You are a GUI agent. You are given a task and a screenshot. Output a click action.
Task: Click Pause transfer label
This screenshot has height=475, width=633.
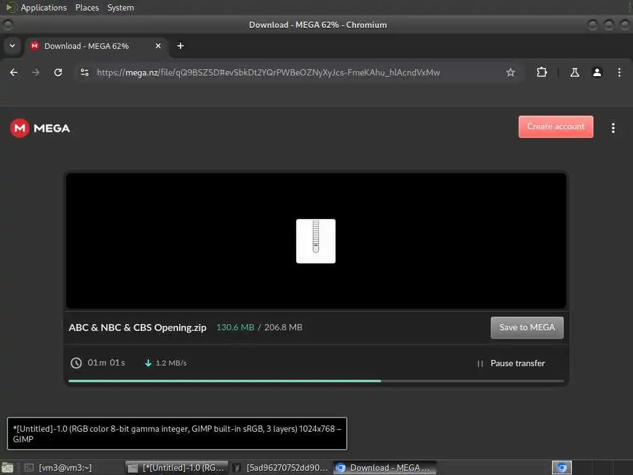(x=517, y=363)
